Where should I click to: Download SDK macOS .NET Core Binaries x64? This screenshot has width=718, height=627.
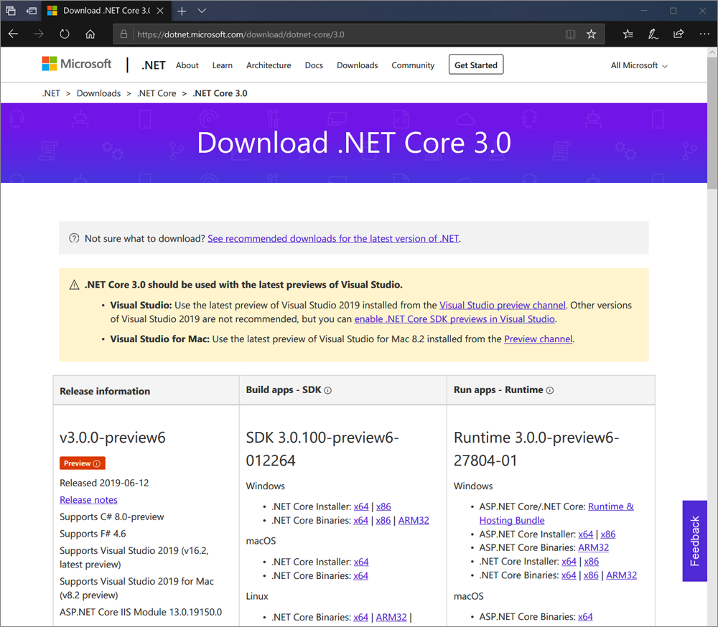[x=361, y=576]
